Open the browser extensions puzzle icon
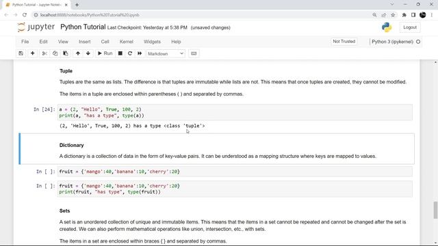Viewport: 438px width, 246px height. coord(404,15)
